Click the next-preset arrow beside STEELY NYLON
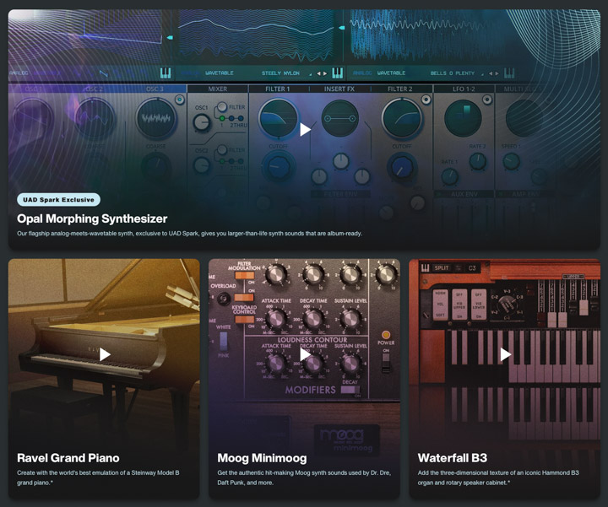608x507 pixels. point(325,73)
